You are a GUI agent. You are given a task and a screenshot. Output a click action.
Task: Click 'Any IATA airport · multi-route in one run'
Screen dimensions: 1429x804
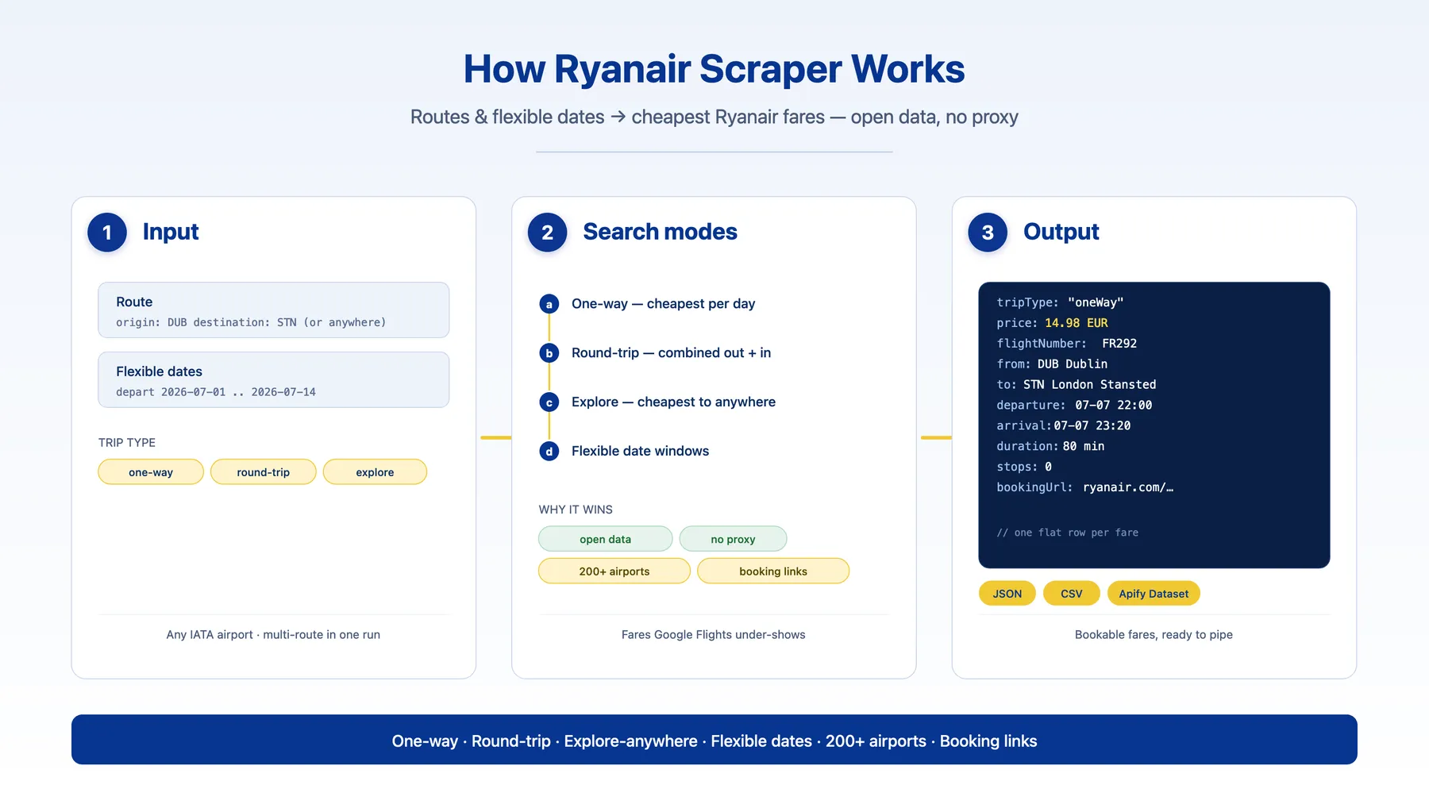pyautogui.click(x=273, y=635)
